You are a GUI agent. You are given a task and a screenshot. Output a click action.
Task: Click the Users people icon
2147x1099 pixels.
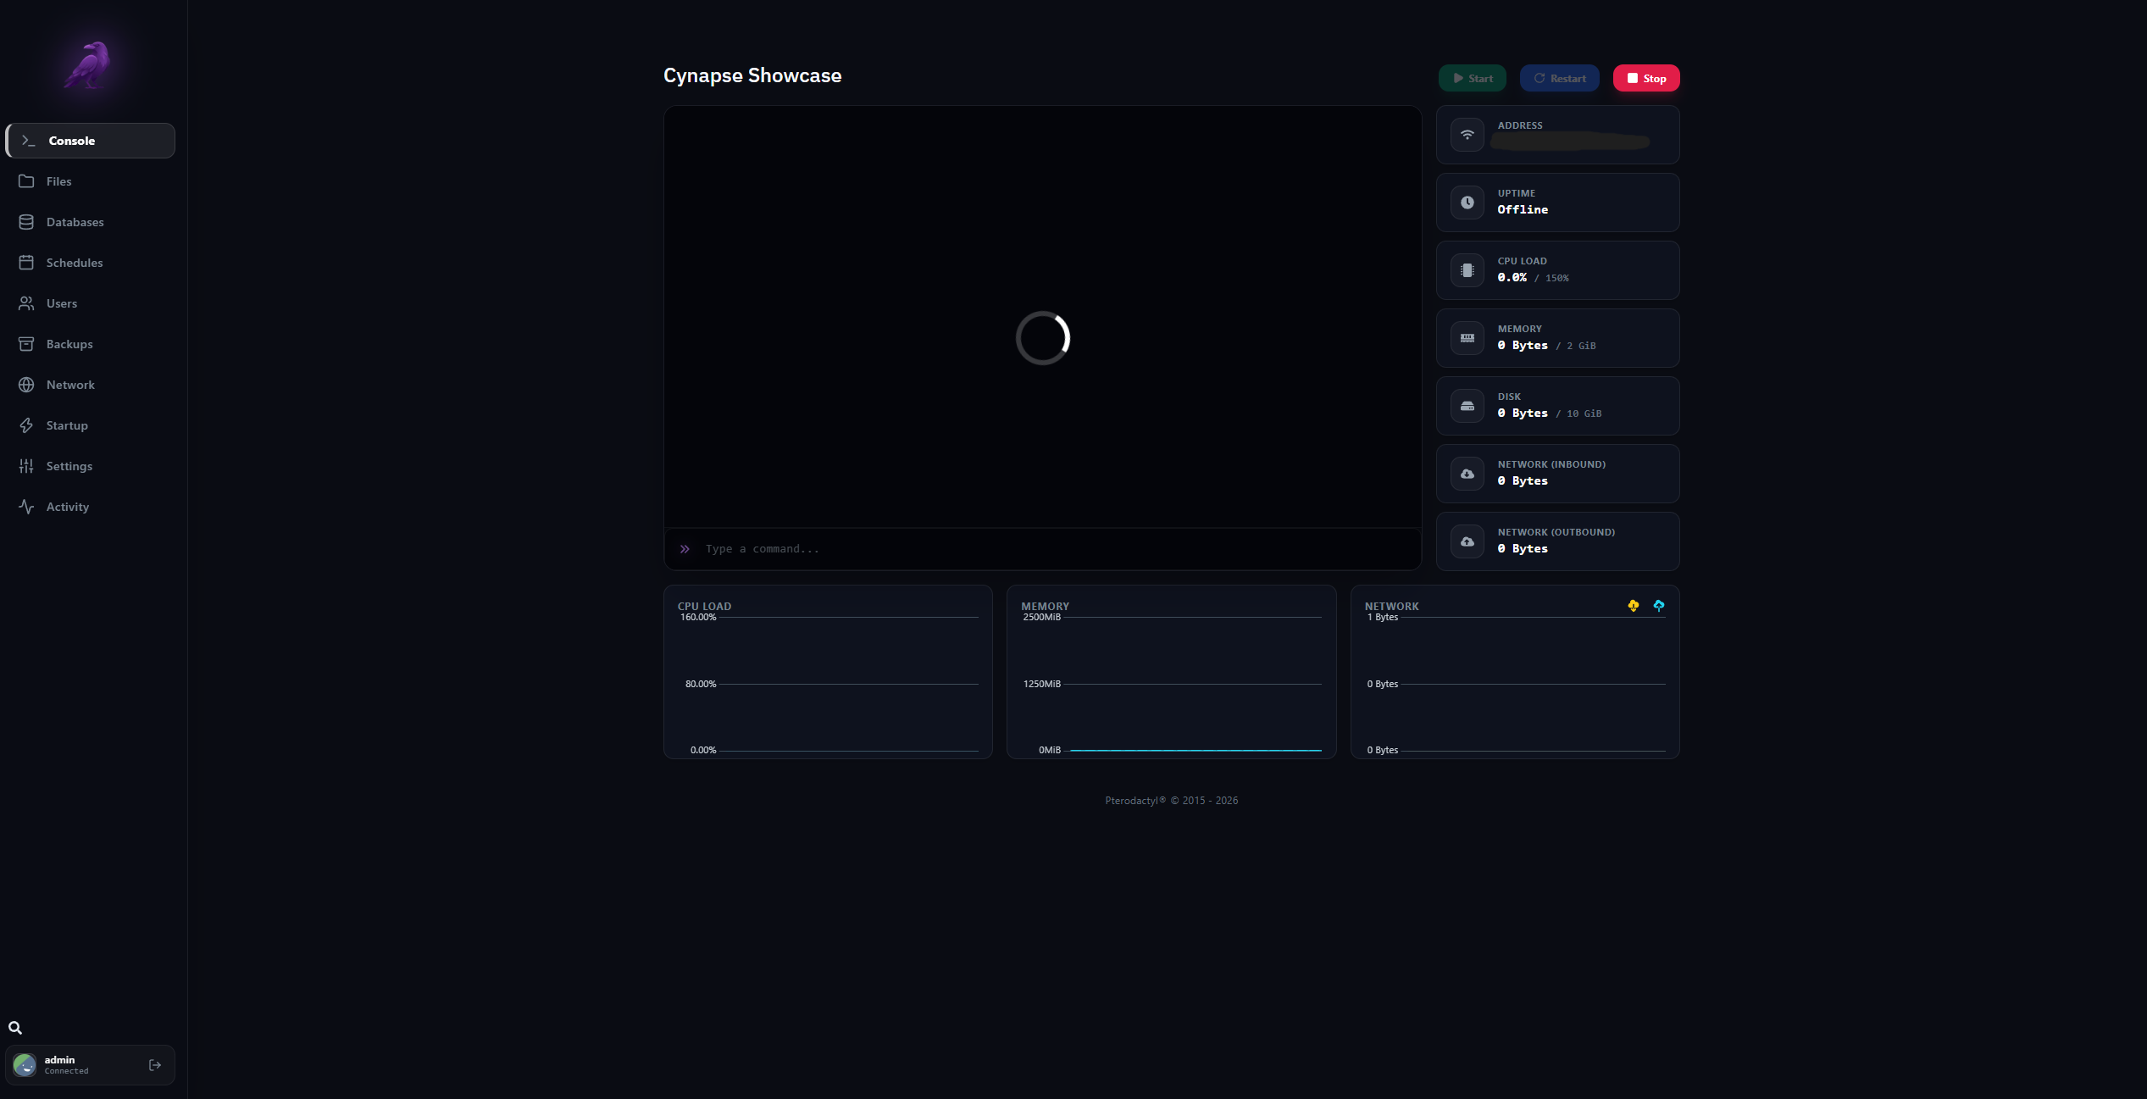[x=26, y=303]
